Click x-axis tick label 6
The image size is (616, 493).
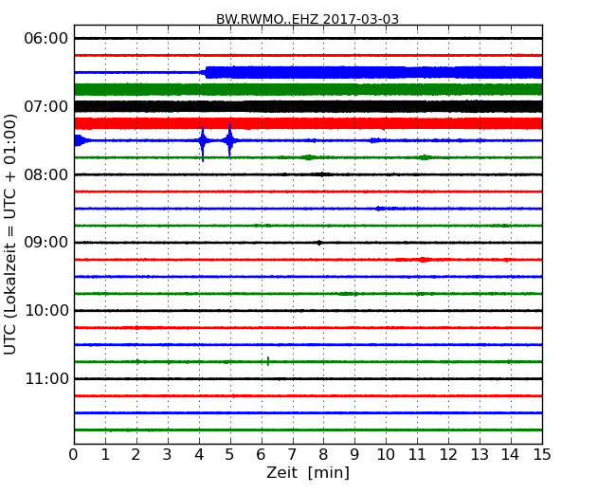point(261,455)
